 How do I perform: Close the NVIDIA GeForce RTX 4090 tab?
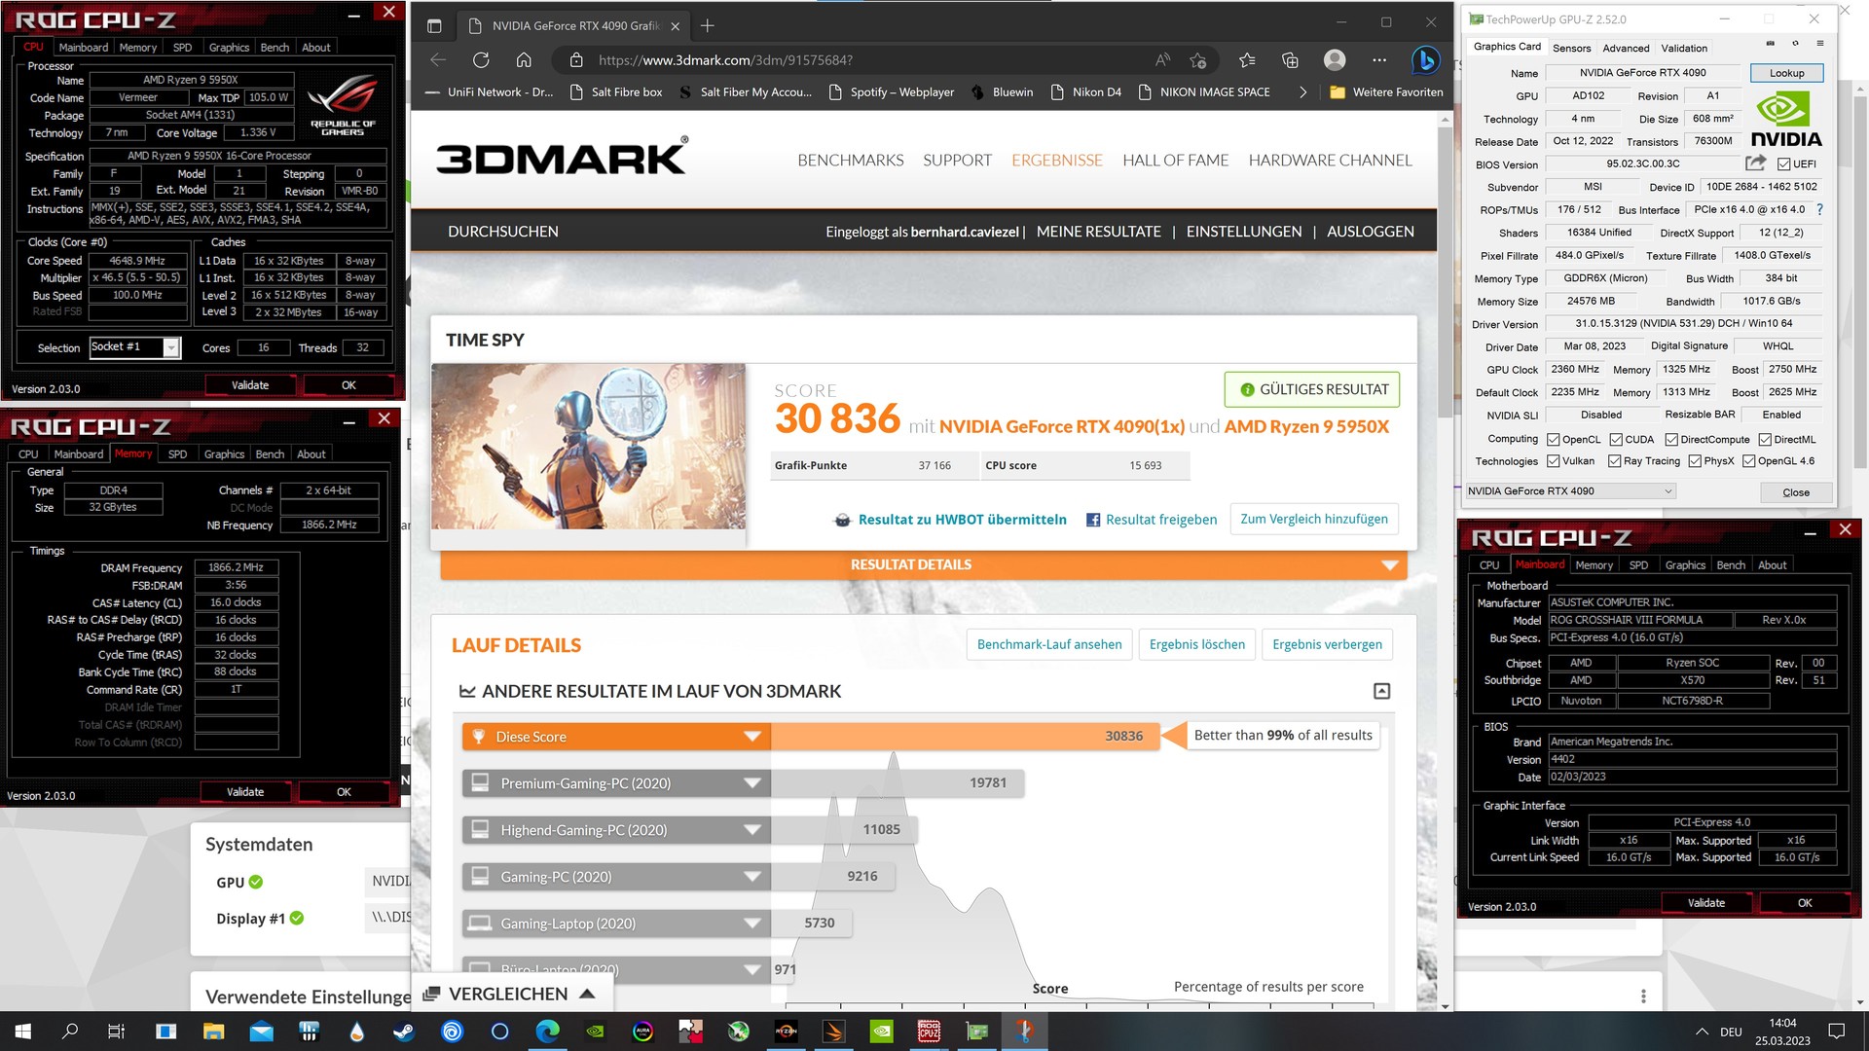pos(676,26)
